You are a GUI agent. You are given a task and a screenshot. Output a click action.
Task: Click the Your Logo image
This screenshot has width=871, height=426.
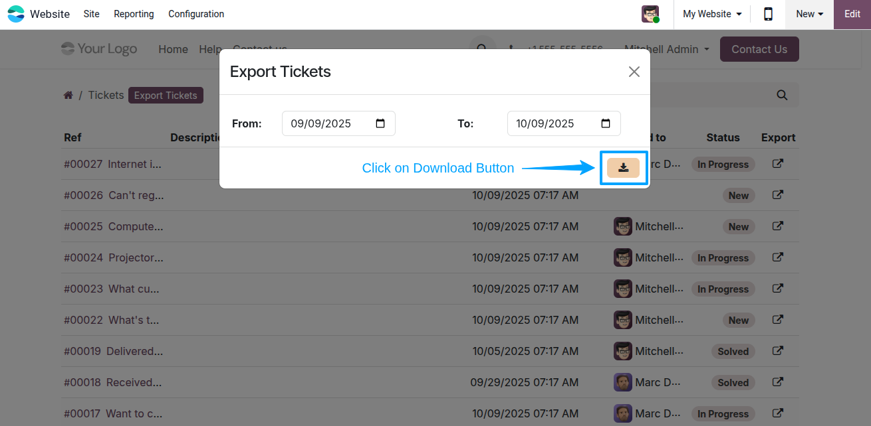(99, 49)
